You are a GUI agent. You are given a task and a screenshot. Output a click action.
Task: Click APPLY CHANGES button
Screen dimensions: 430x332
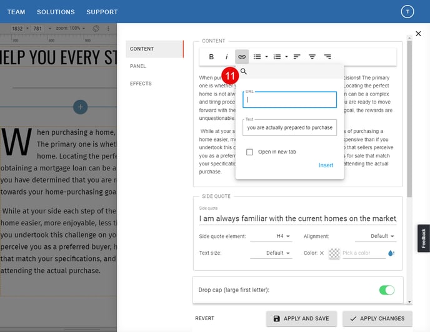coord(377,318)
